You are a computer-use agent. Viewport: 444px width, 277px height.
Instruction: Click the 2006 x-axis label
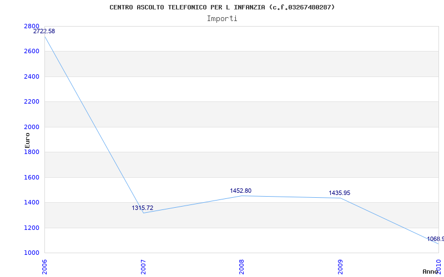click(44, 267)
